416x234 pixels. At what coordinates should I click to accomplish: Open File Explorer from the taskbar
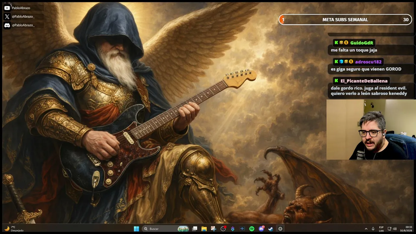204,229
